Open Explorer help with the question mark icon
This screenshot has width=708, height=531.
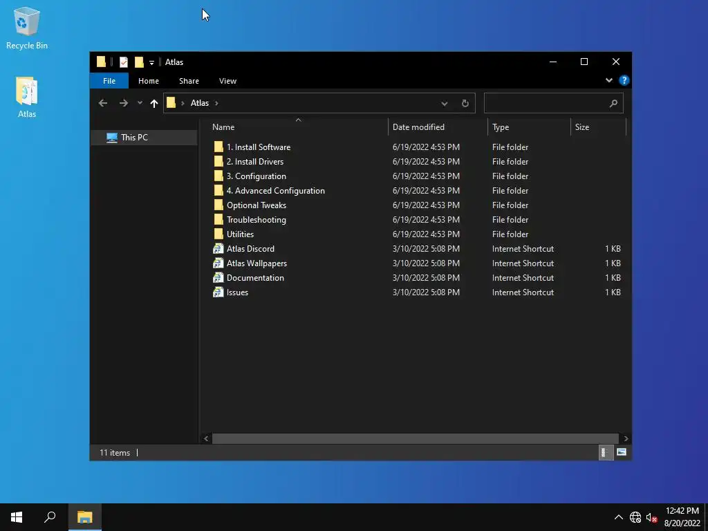624,80
